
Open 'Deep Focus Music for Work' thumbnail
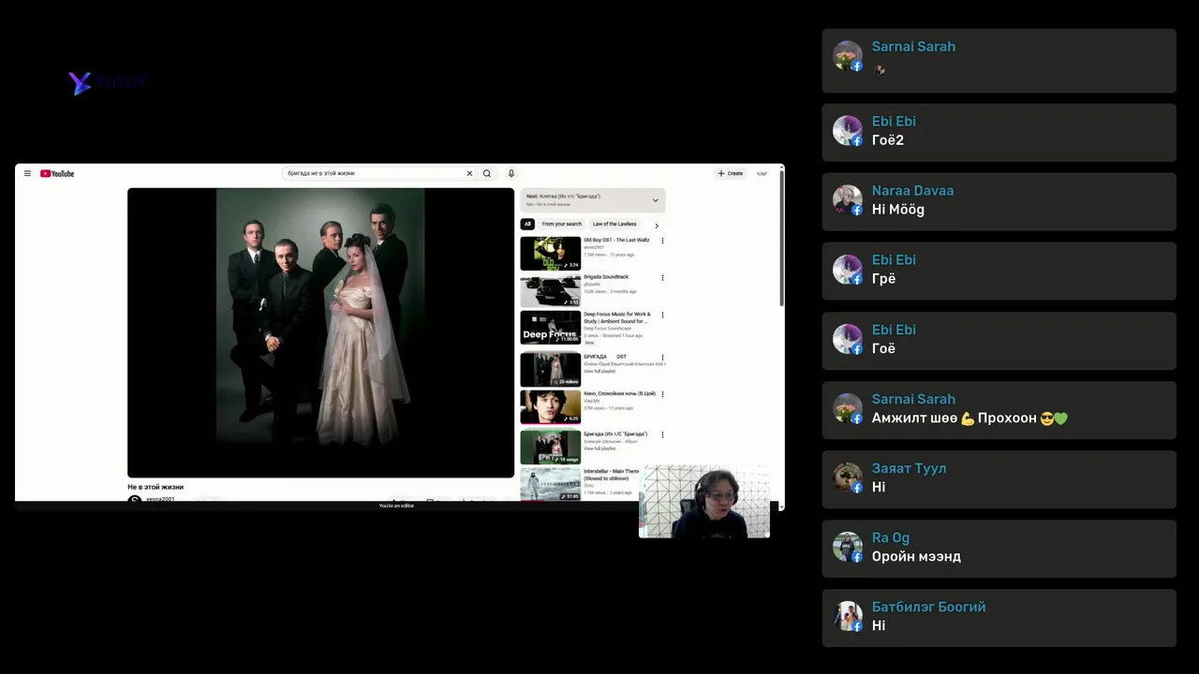point(551,329)
